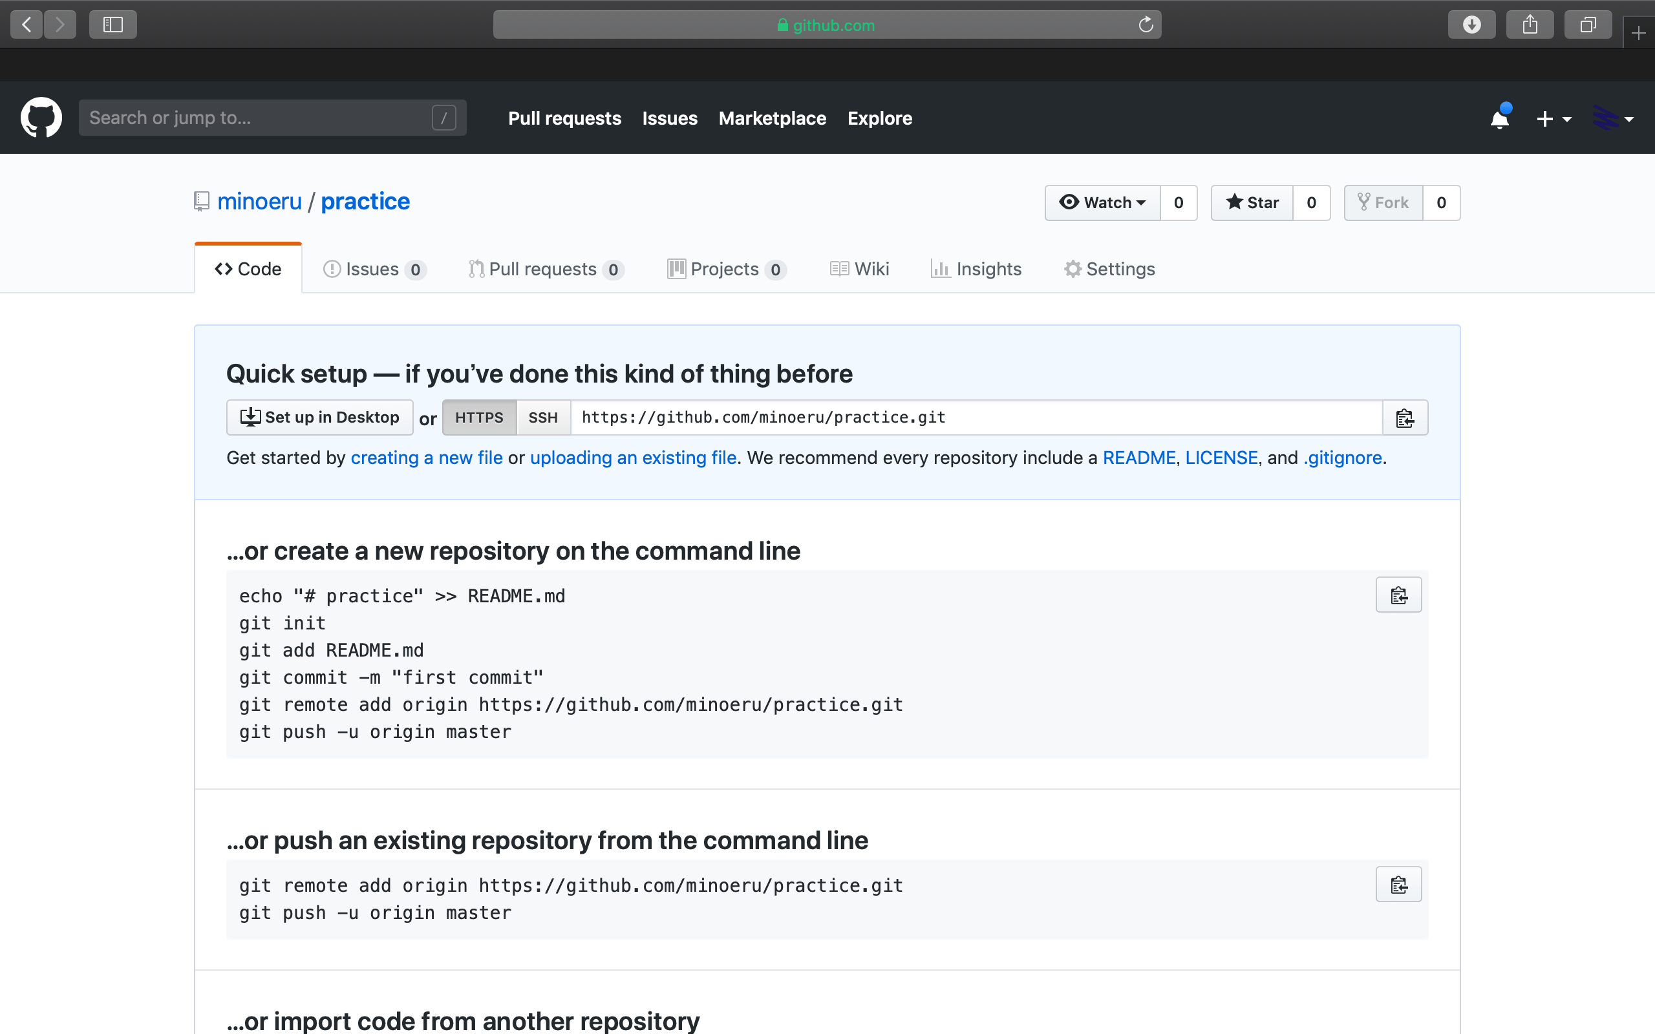Copy the repository URL using the clipboard icon

pos(1405,417)
